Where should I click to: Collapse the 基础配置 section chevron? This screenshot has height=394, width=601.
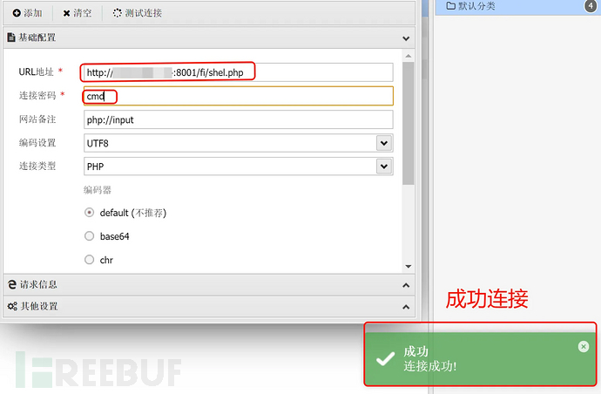click(x=406, y=38)
